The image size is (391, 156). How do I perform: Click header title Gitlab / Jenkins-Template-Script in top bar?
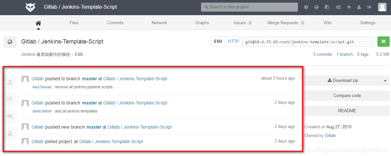pos(80,7)
